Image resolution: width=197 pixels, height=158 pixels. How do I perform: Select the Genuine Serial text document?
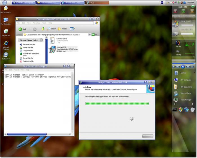pyautogui.click(x=52, y=41)
